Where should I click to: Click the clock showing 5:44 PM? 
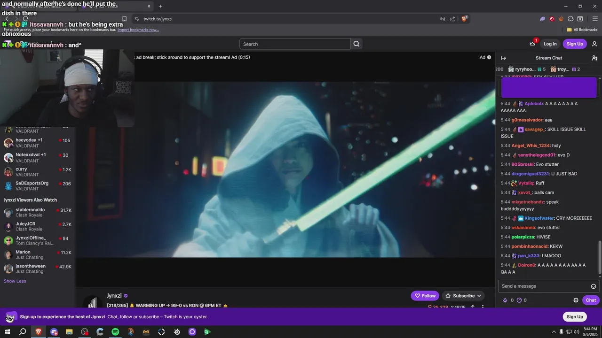coord(590,329)
